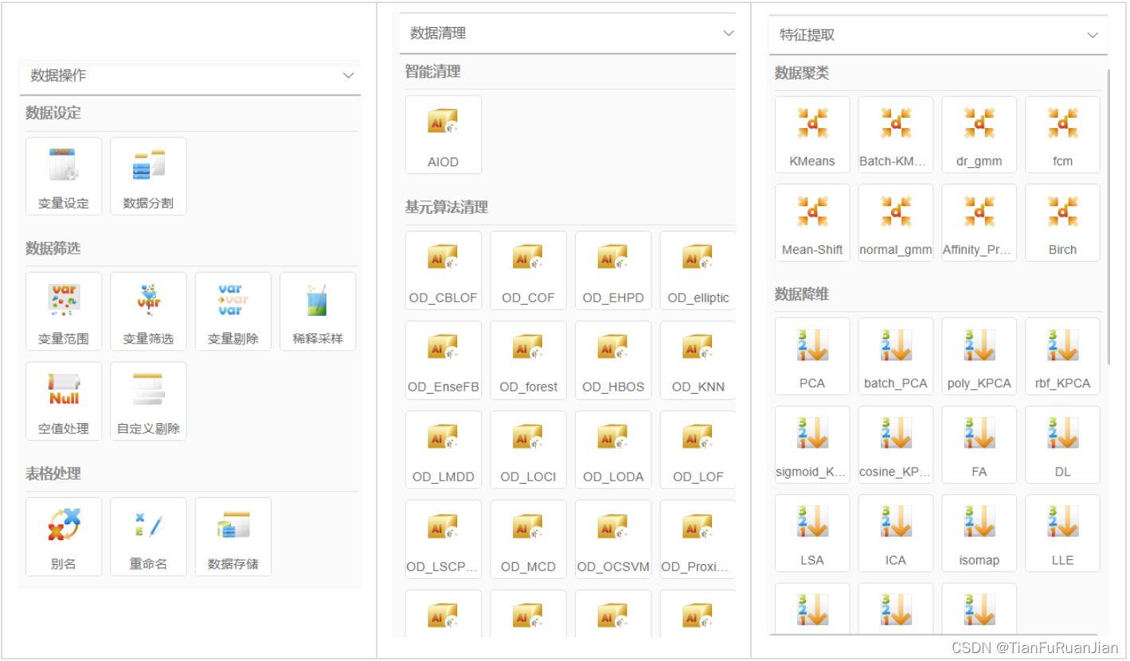Open the AIOD smart cleaning module

[443, 134]
